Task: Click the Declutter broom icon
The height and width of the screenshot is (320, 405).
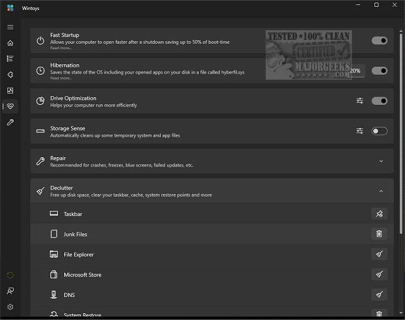Action: click(40, 192)
